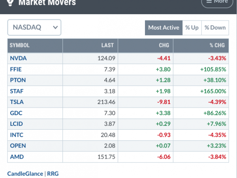Click OPEN change value +0.07
This screenshot has height=178, width=237.
163,146
